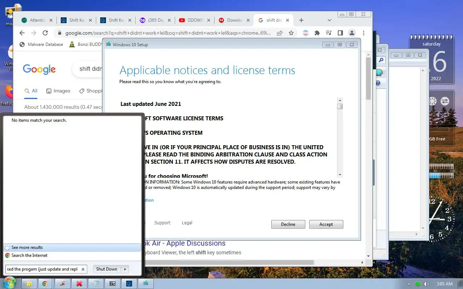Open the dark blue Shift Key app taskbar icon
The image size is (463, 289).
coord(129,284)
